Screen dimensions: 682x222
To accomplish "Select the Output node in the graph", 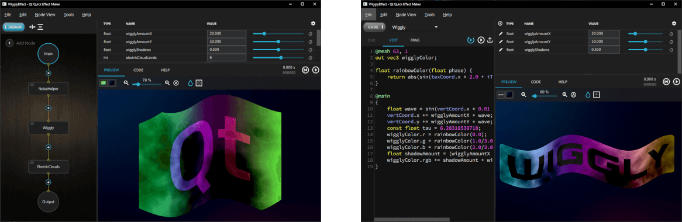I will [x=49, y=202].
